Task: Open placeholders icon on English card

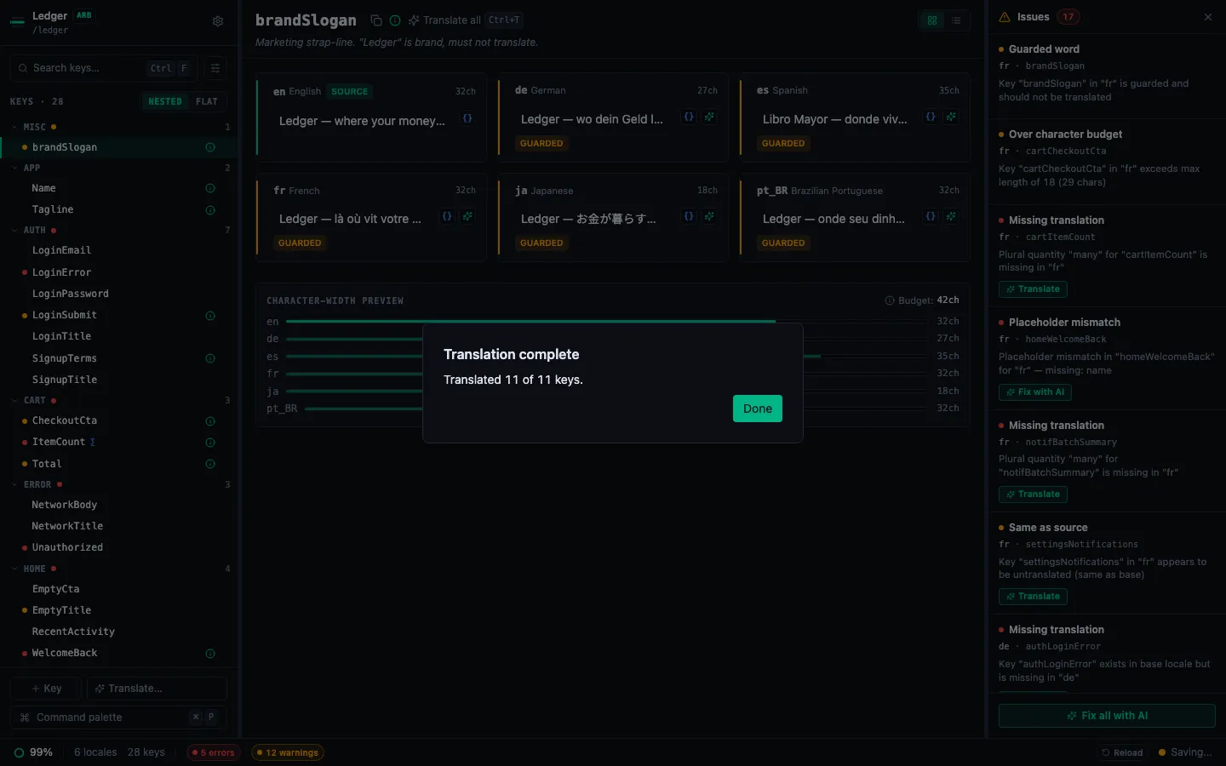Action: (x=467, y=118)
